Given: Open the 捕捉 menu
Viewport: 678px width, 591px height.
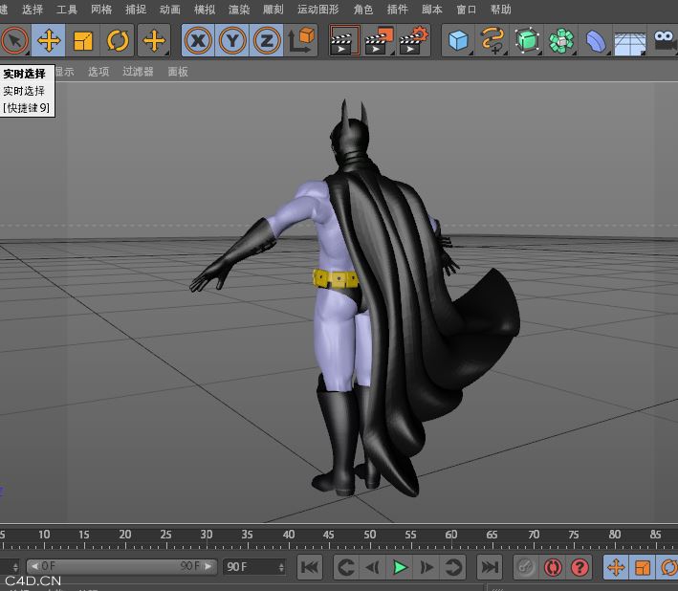Looking at the screenshot, I should [x=136, y=10].
